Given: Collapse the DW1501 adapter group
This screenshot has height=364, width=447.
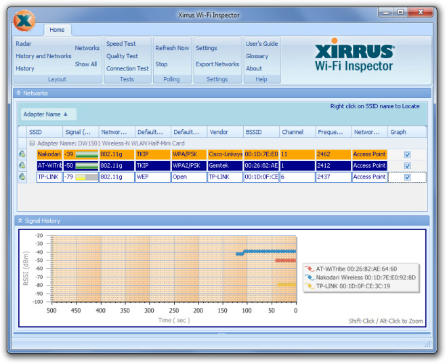Looking at the screenshot, I should tap(32, 143).
